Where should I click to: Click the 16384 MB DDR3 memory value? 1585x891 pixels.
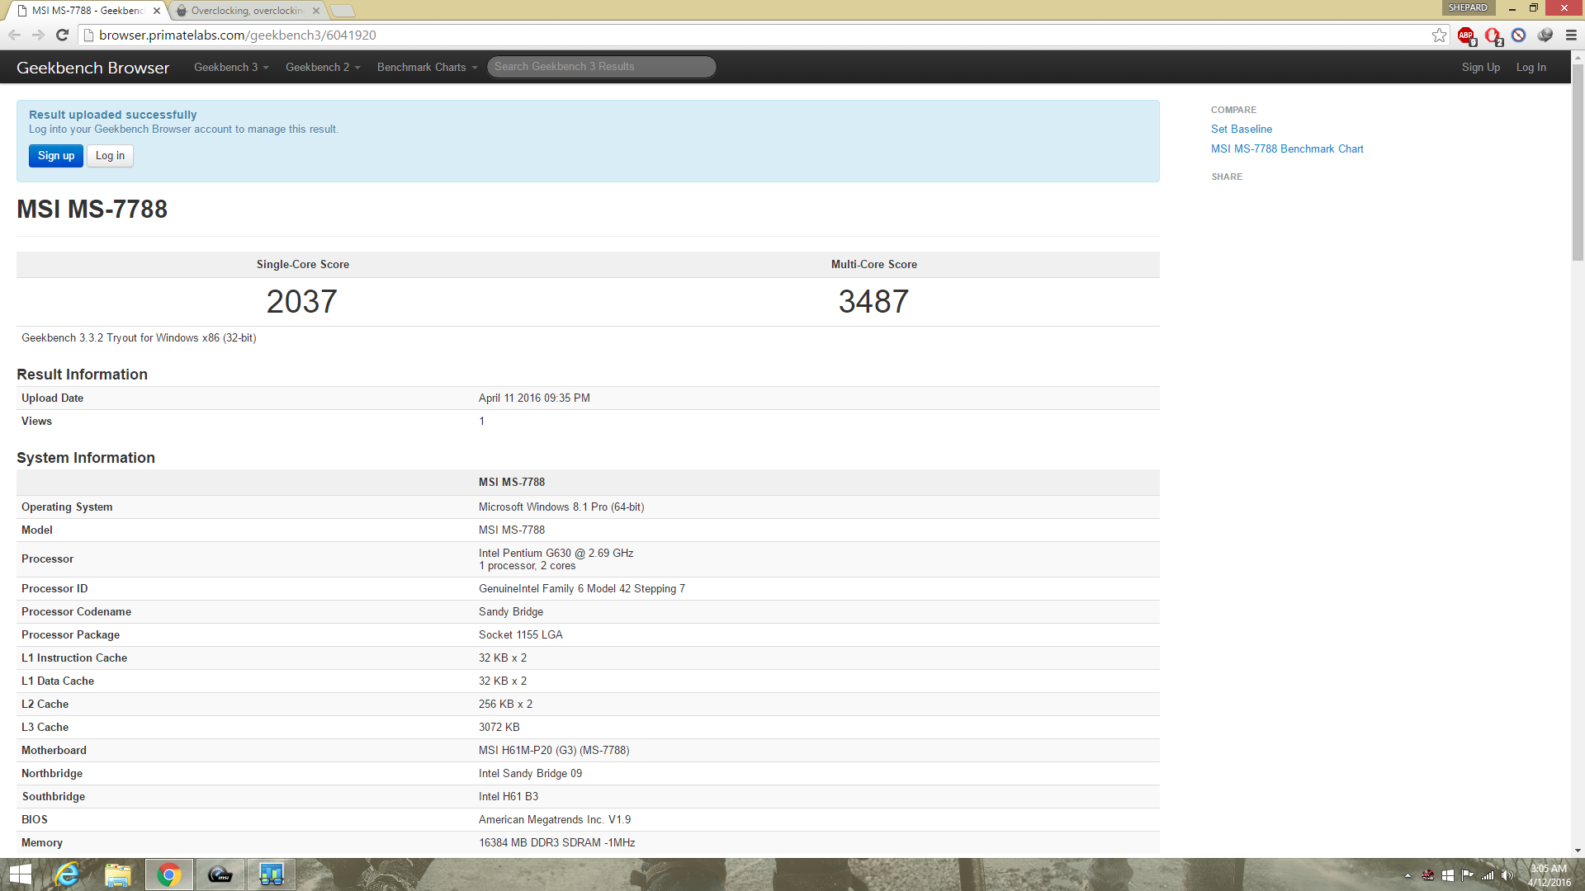(x=557, y=842)
